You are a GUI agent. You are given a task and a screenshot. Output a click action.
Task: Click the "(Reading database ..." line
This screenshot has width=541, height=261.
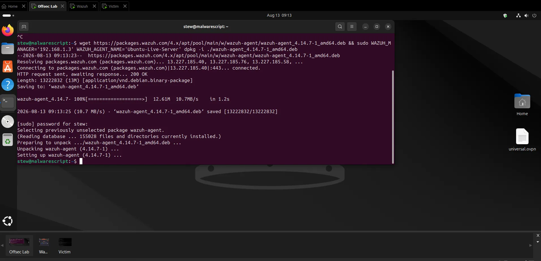[119, 136]
